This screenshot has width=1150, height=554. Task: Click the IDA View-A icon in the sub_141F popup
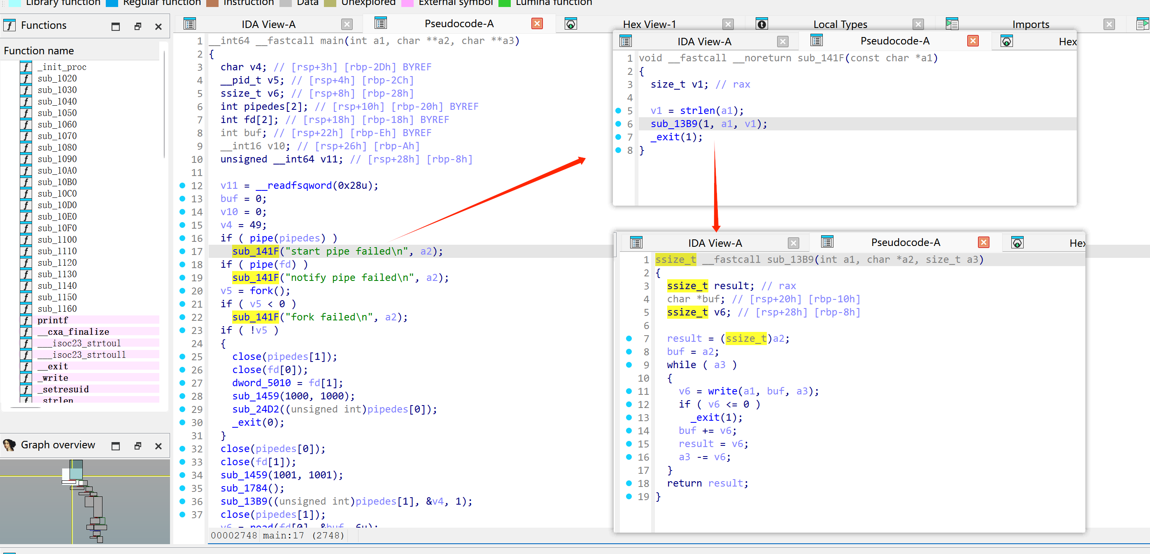626,42
